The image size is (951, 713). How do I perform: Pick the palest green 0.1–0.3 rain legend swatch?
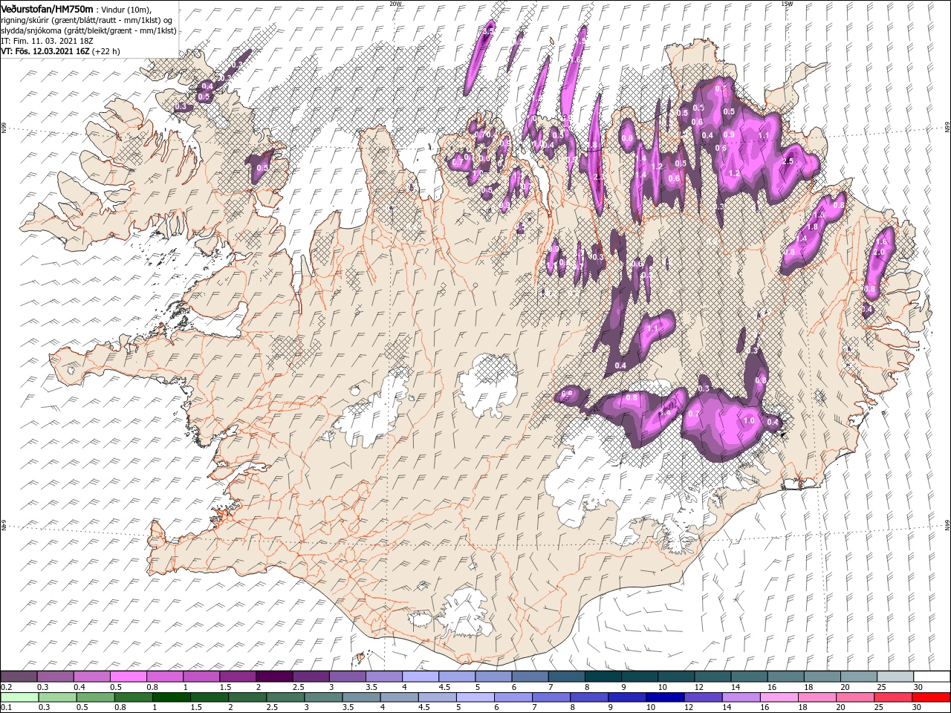(19, 697)
